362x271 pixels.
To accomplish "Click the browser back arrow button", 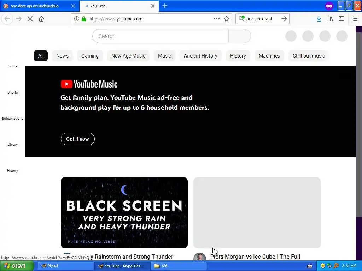I will point(7,19).
